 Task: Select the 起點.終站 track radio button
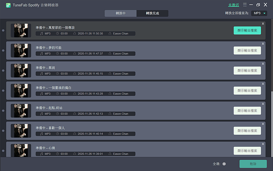click(x=3, y=110)
